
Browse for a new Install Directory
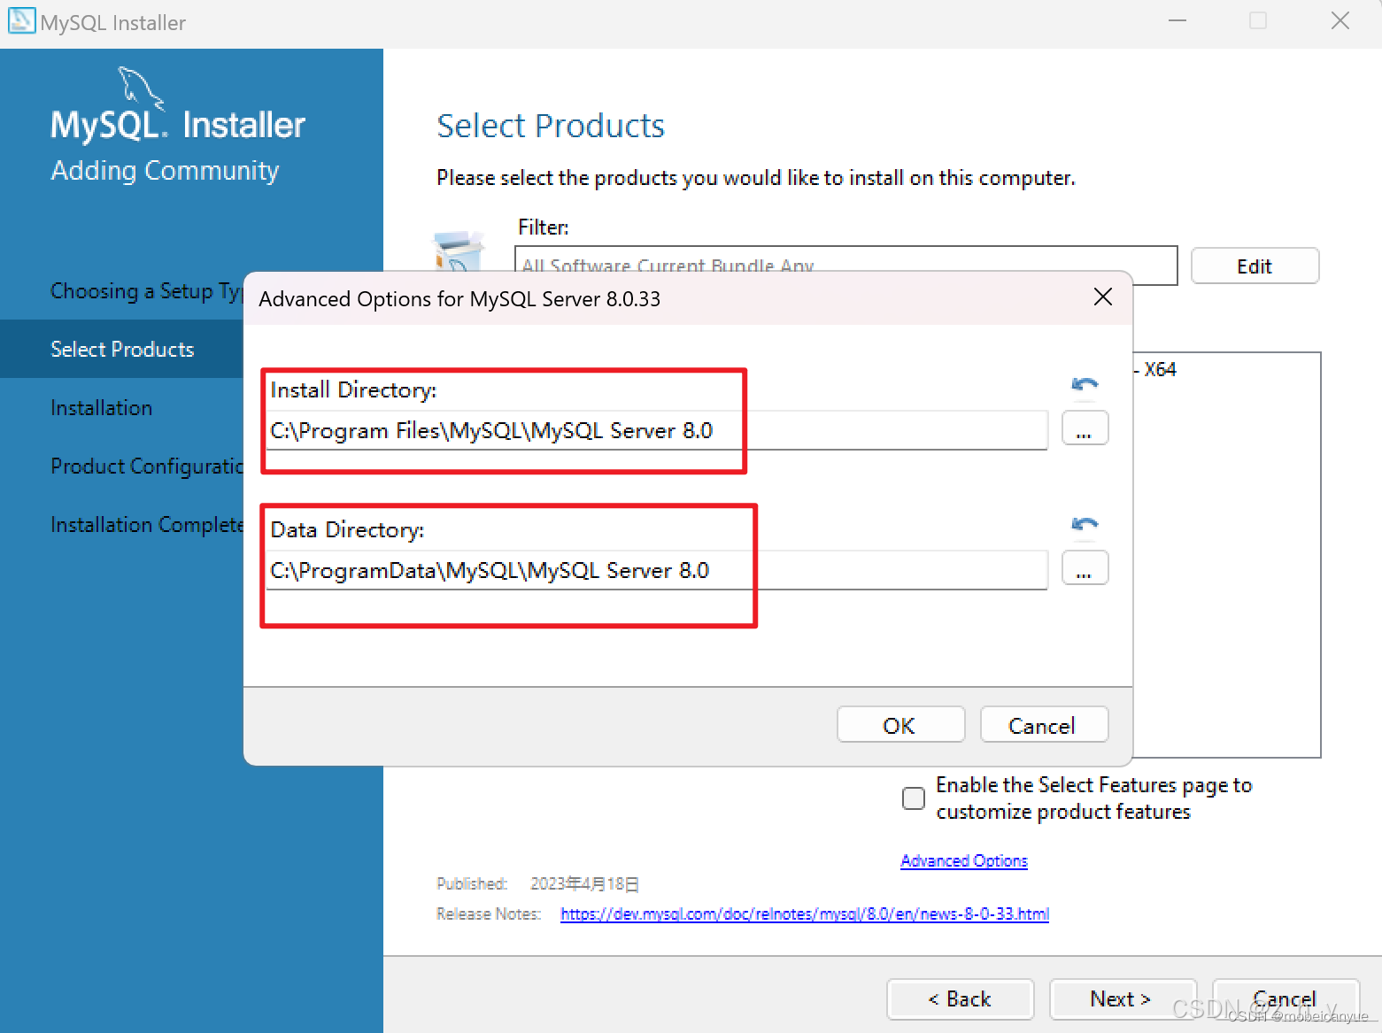[1085, 428]
